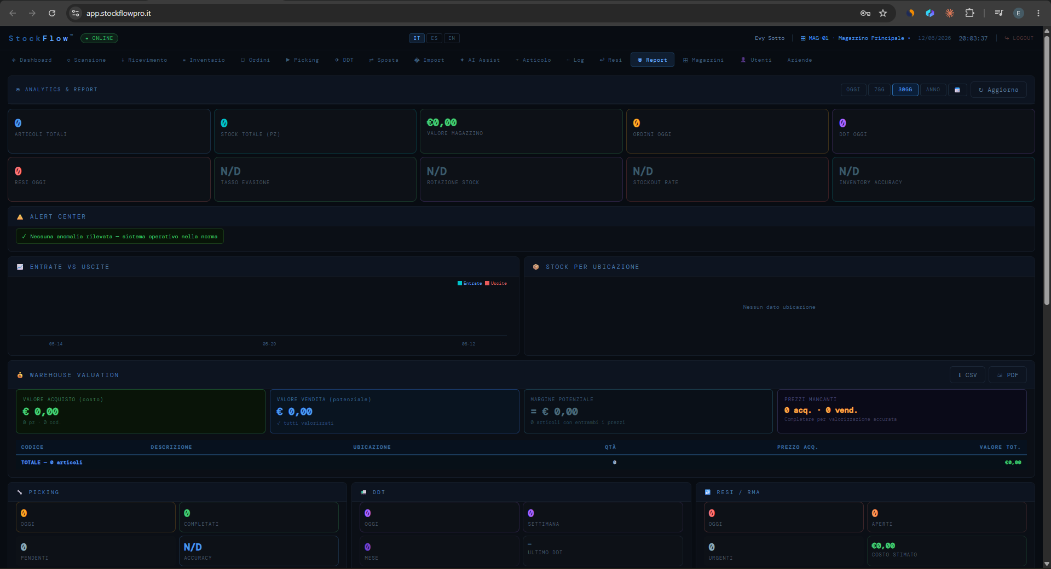This screenshot has width=1051, height=569.
Task: Switch language to EN
Action: [x=452, y=38]
